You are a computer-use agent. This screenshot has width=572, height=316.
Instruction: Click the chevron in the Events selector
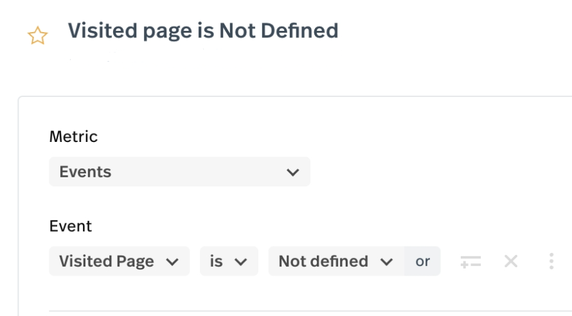click(292, 172)
